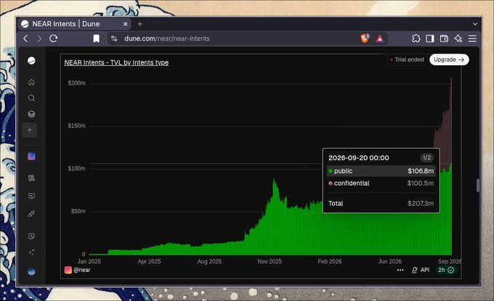Expand the tab search chevron
Viewport: 494px width, 301px height.
475,24
